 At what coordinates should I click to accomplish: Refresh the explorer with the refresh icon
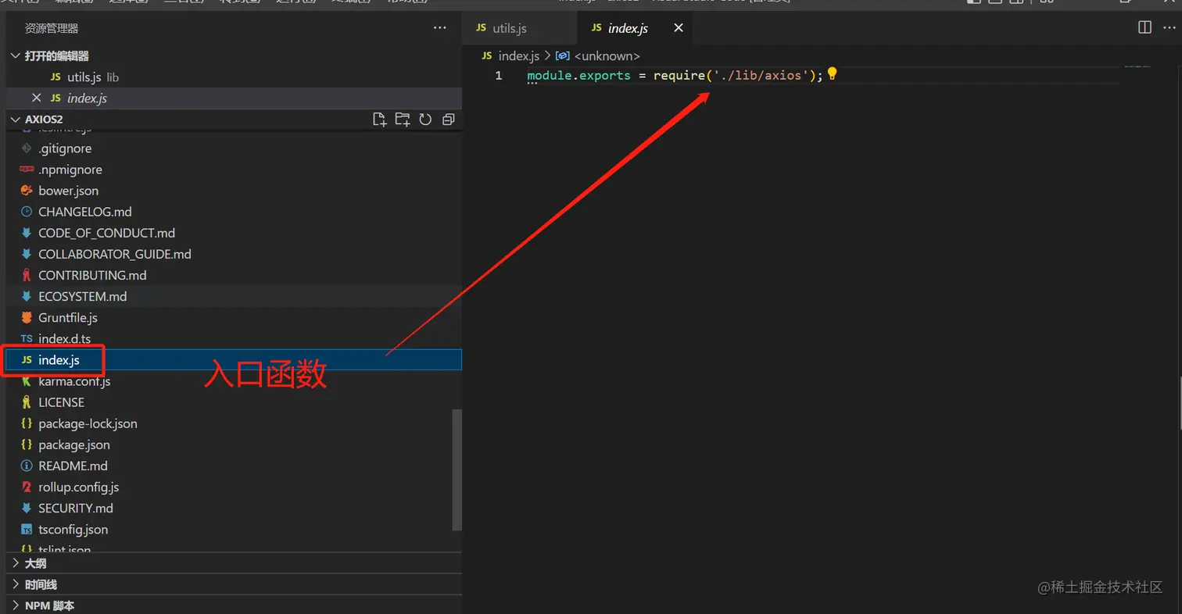(425, 120)
